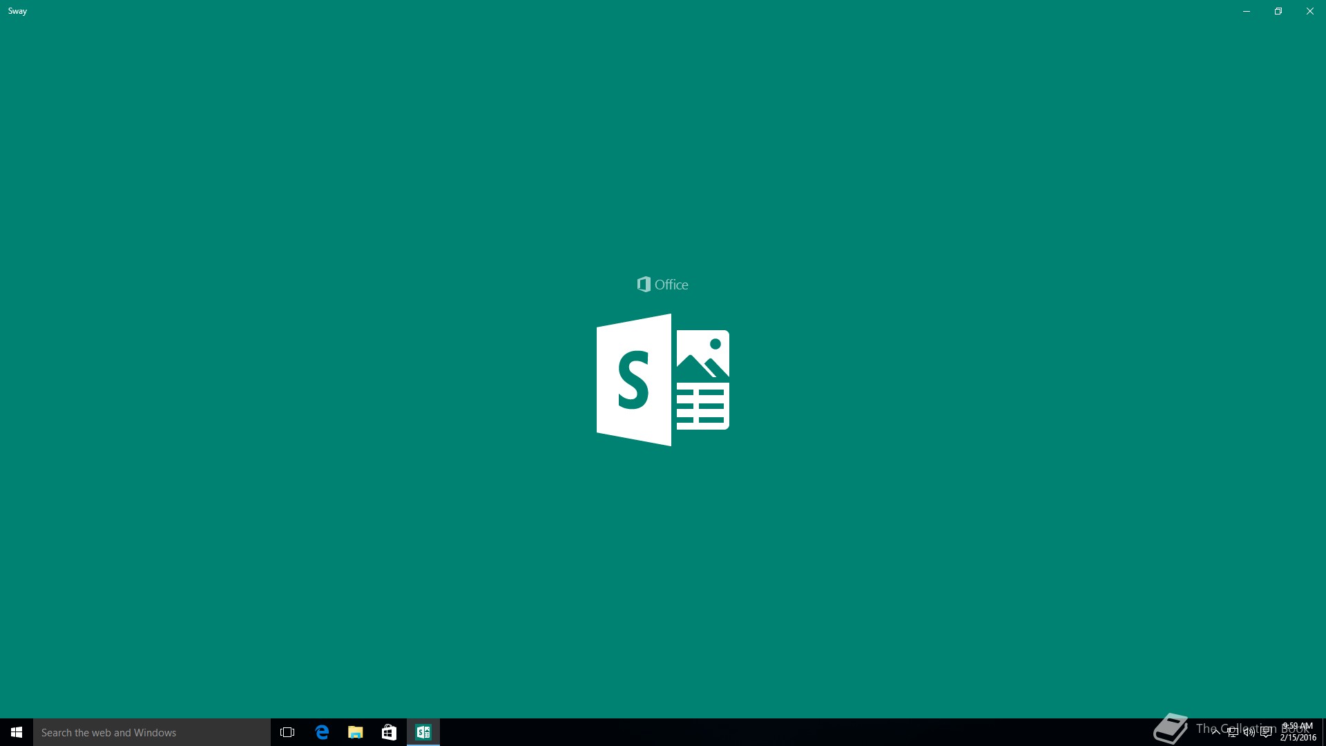Click the volume speaker tray icon

[x=1249, y=732]
